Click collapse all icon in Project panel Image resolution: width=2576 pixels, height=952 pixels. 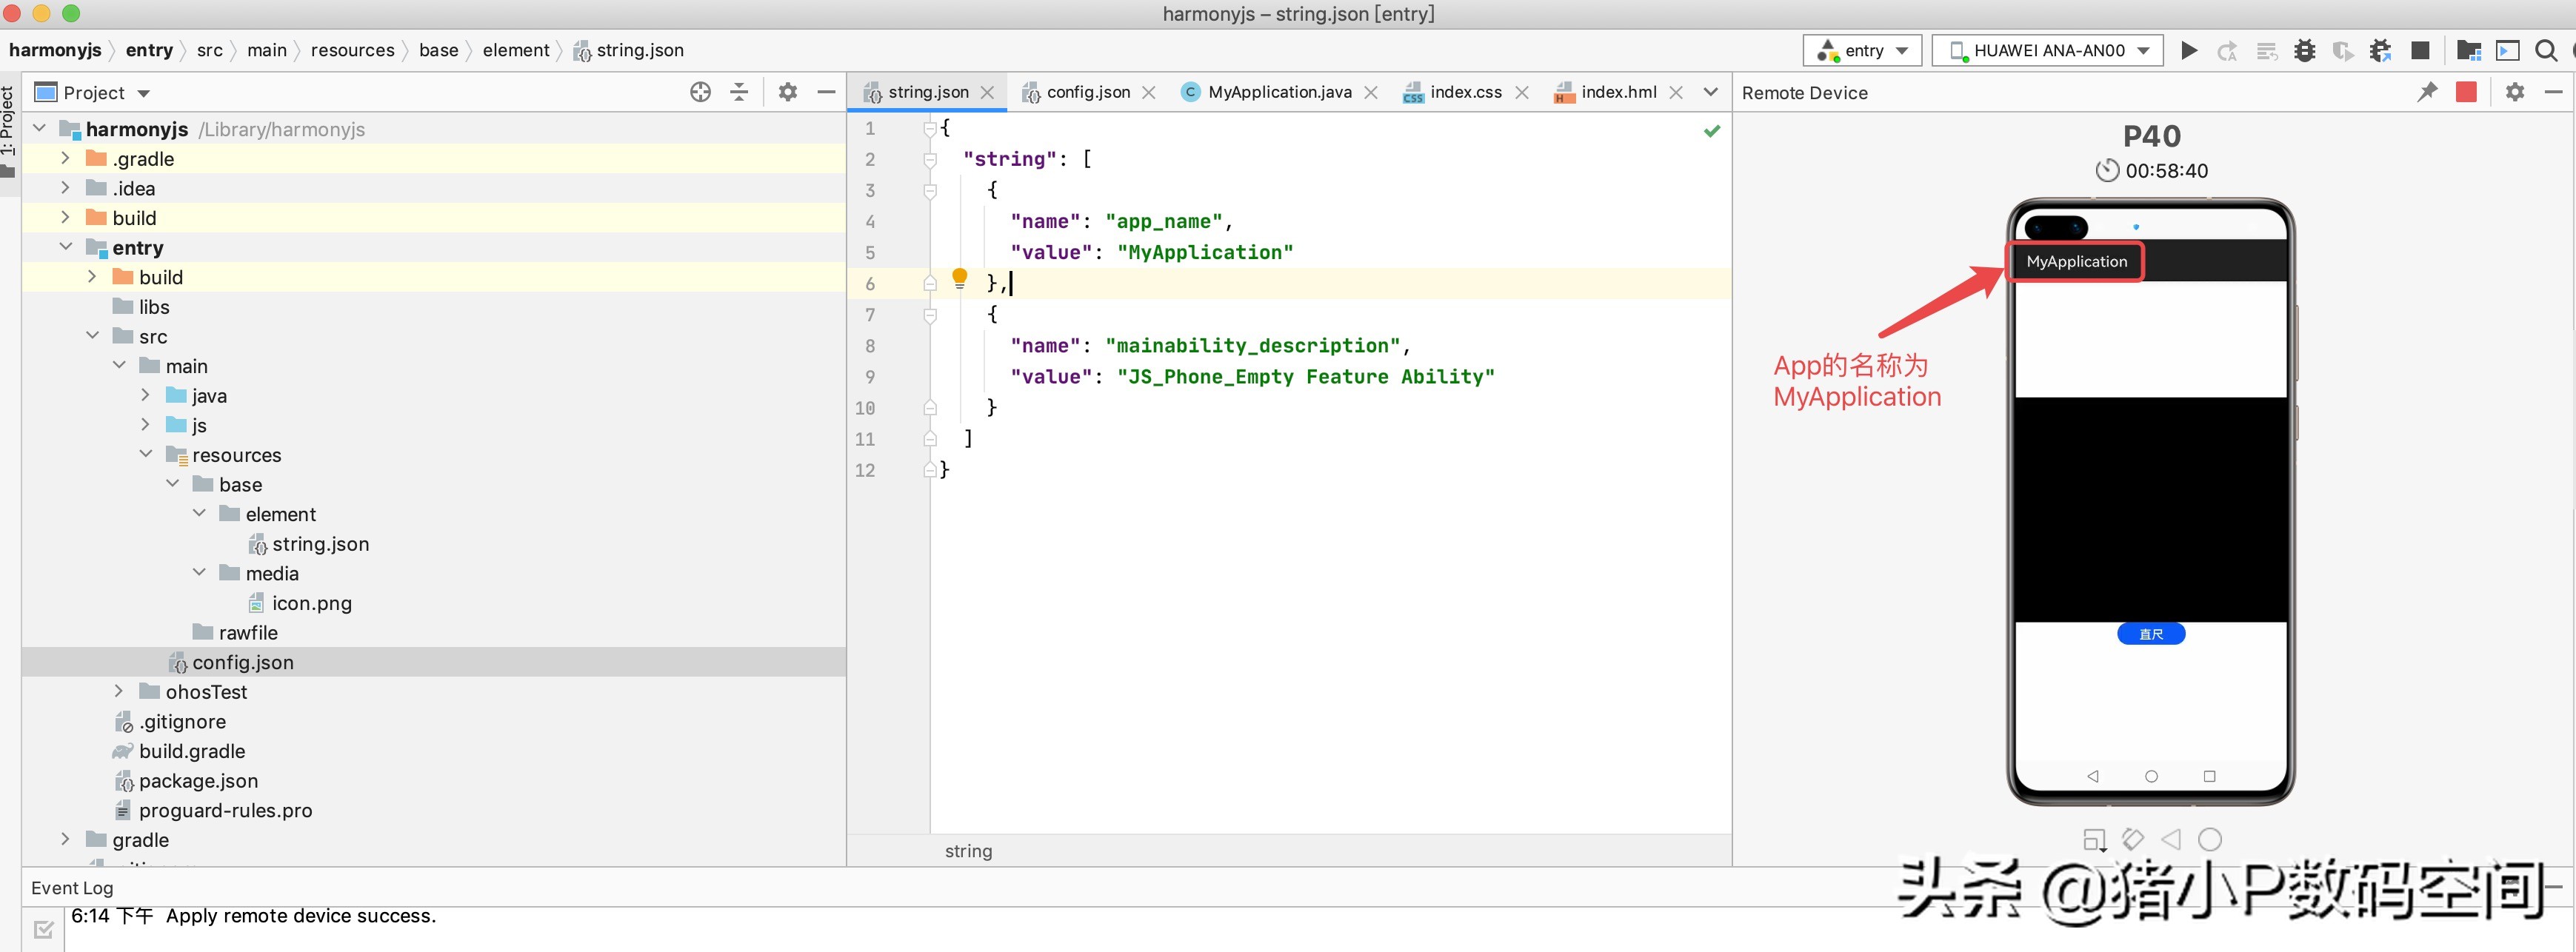point(739,92)
